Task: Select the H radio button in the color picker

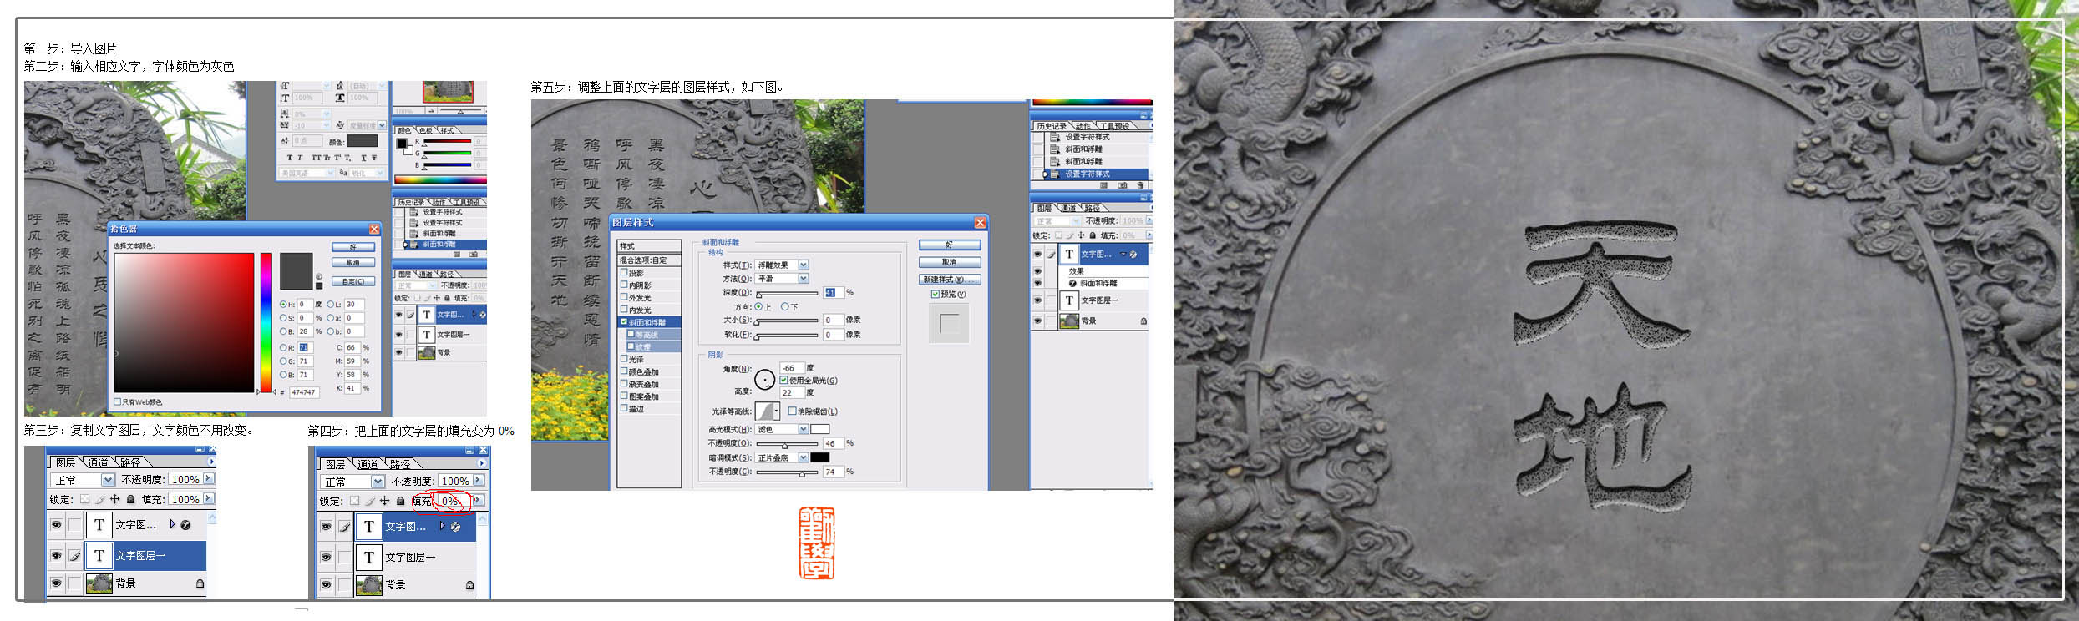Action: click(283, 305)
